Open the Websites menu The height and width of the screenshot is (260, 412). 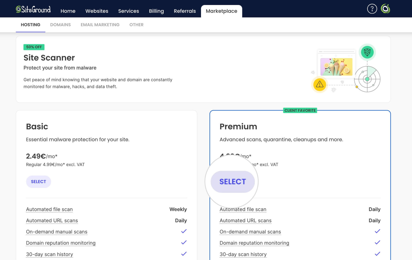(97, 11)
